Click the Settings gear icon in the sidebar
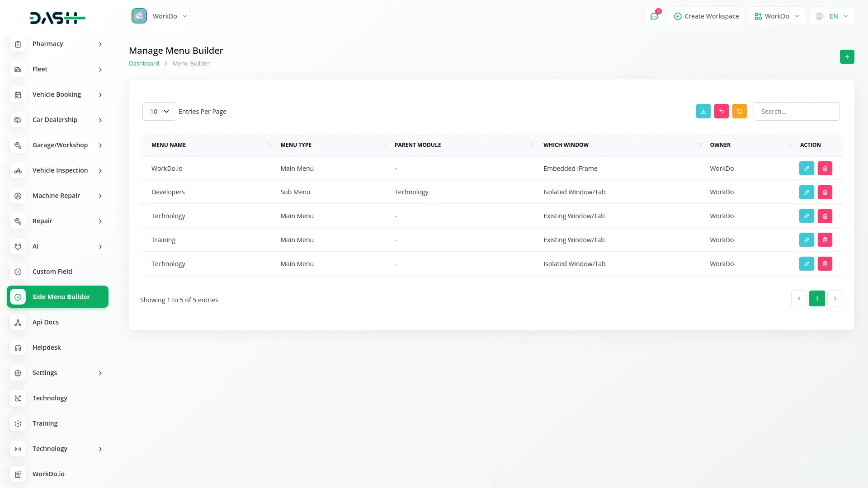The height and width of the screenshot is (488, 868). [x=18, y=373]
